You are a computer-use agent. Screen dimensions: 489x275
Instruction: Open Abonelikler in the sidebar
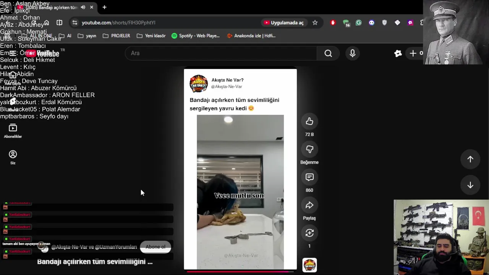[x=13, y=131]
